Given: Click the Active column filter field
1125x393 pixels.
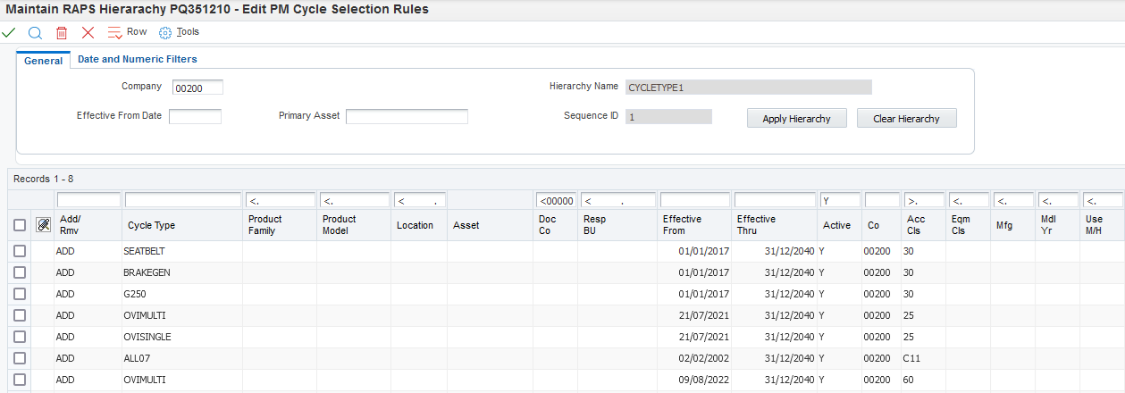Looking at the screenshot, I should pos(839,200).
